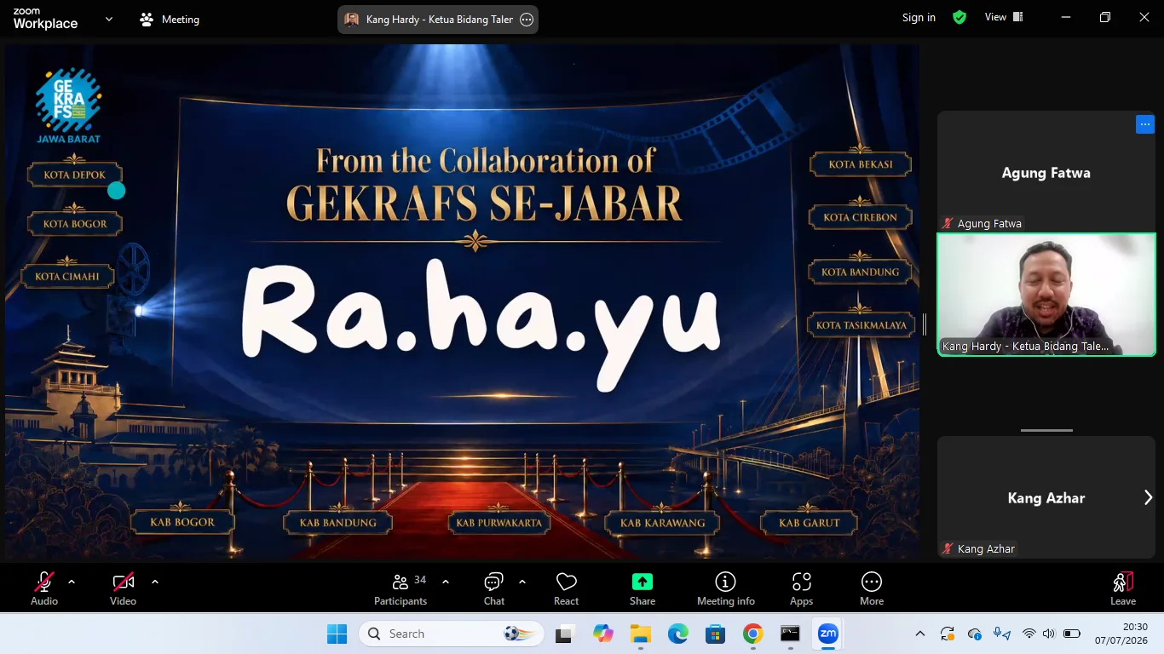Select Kang Azhar participant tile
The height and width of the screenshot is (654, 1164).
(x=1046, y=497)
